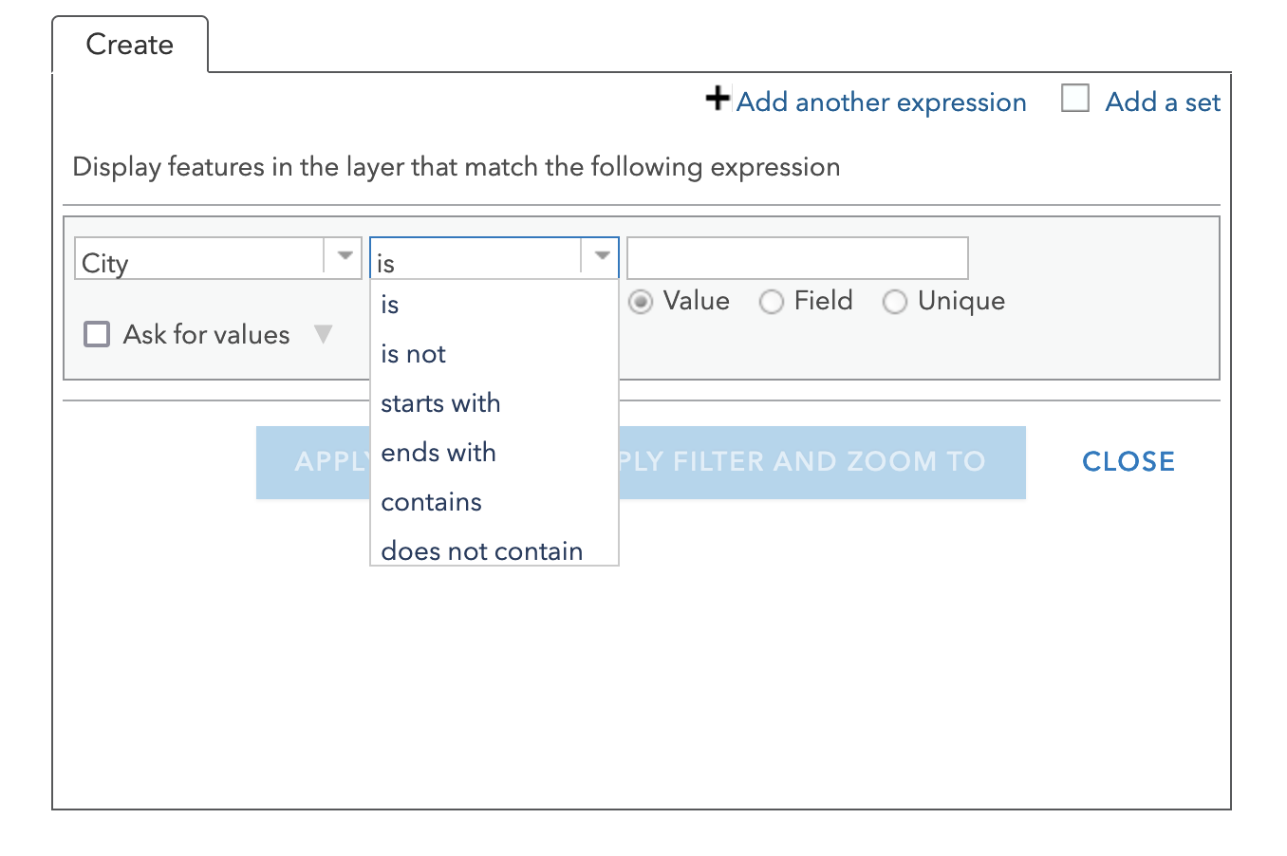The width and height of the screenshot is (1287, 856).
Task: Expand the City field dropdown arrow
Action: [345, 256]
